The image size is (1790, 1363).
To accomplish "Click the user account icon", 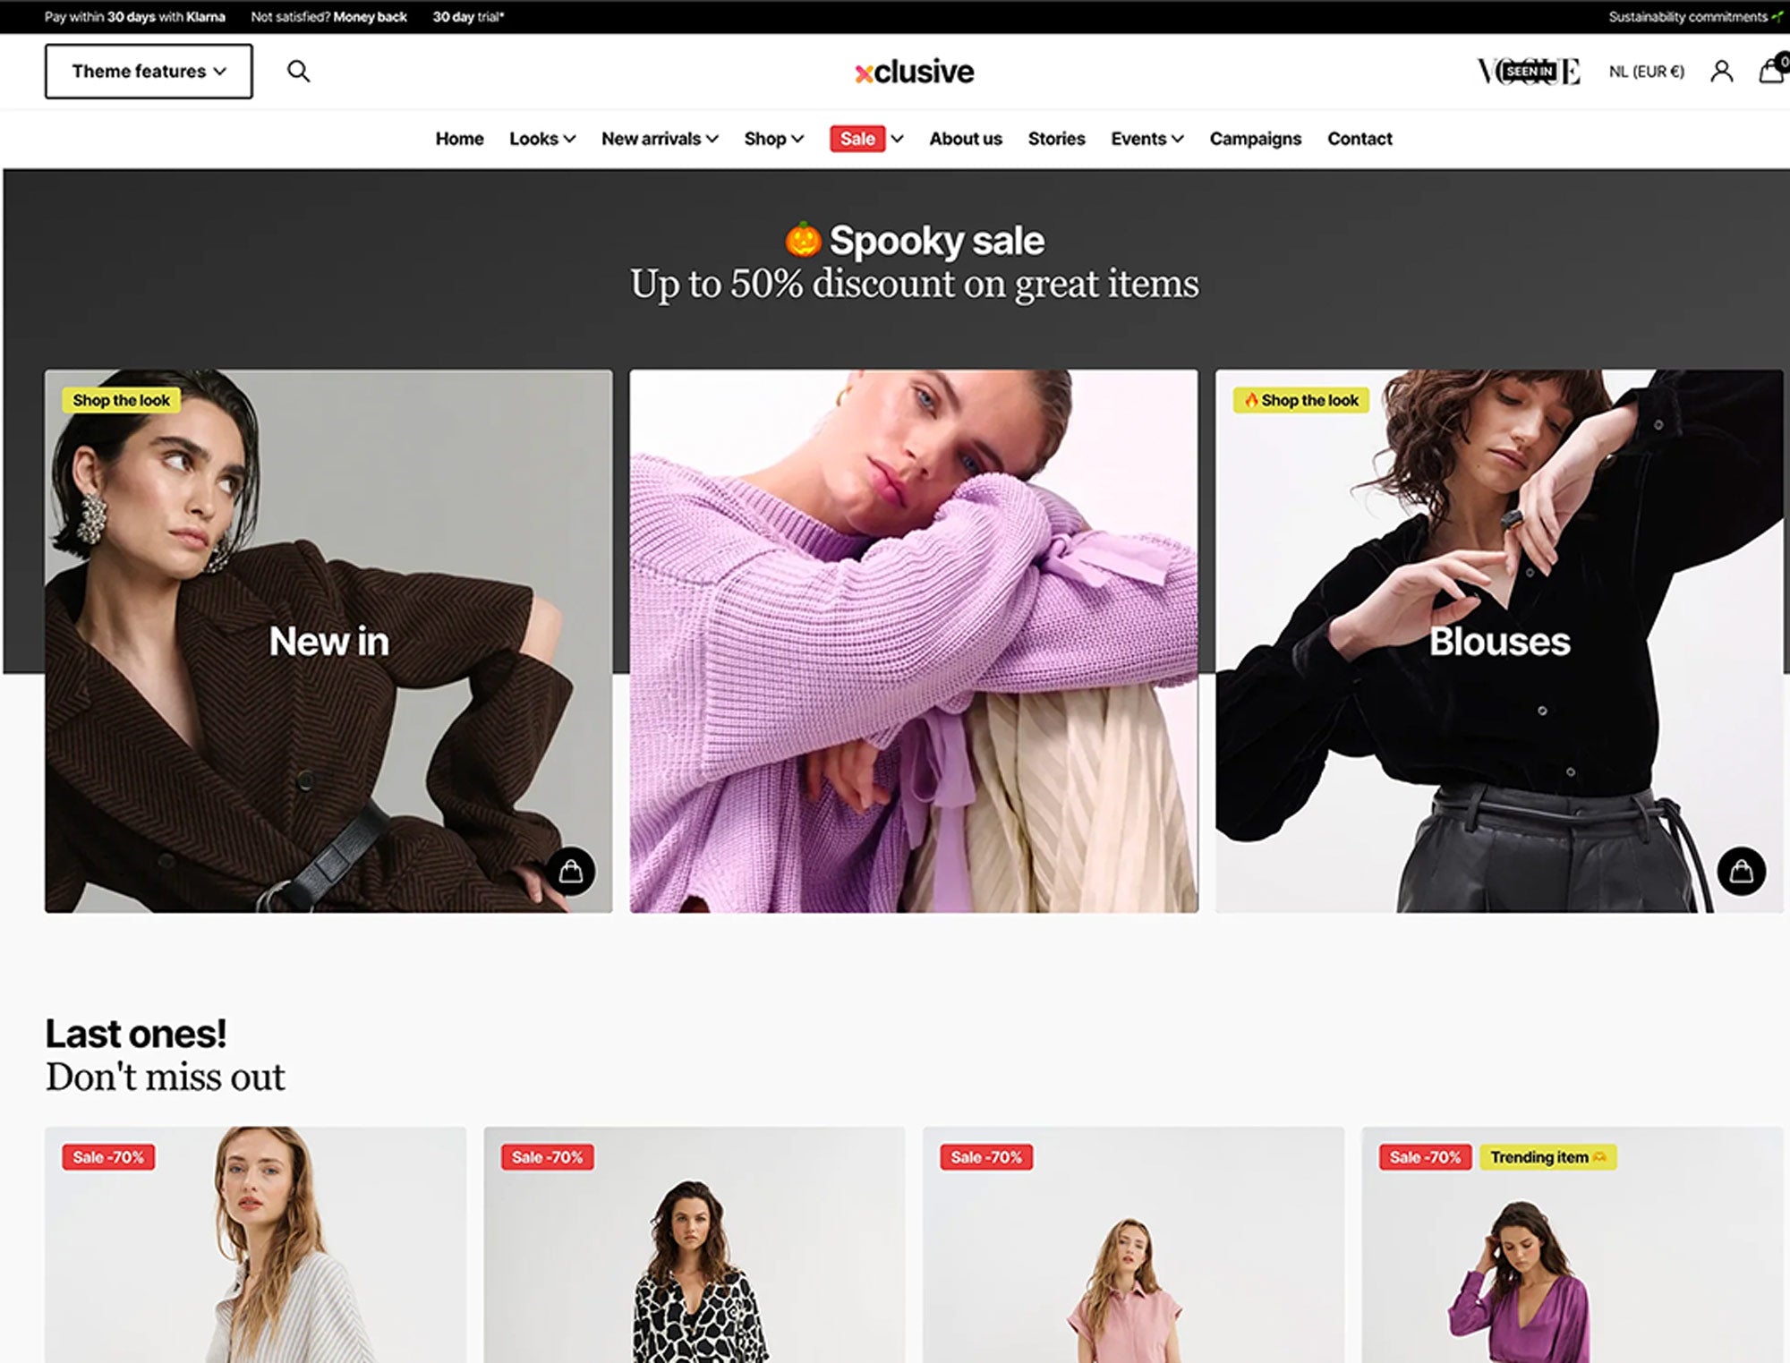I will coord(1721,70).
